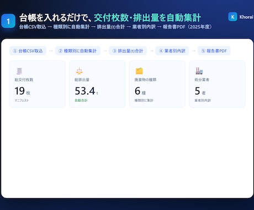Click the green 自動合計 caption
This screenshot has height=210, width=254.
pos(81,100)
